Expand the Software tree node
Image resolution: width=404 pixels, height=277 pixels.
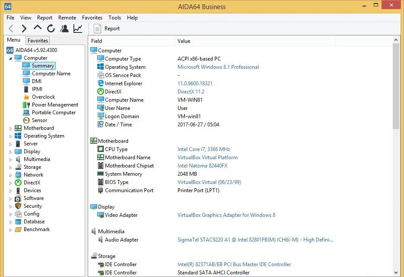(10, 199)
